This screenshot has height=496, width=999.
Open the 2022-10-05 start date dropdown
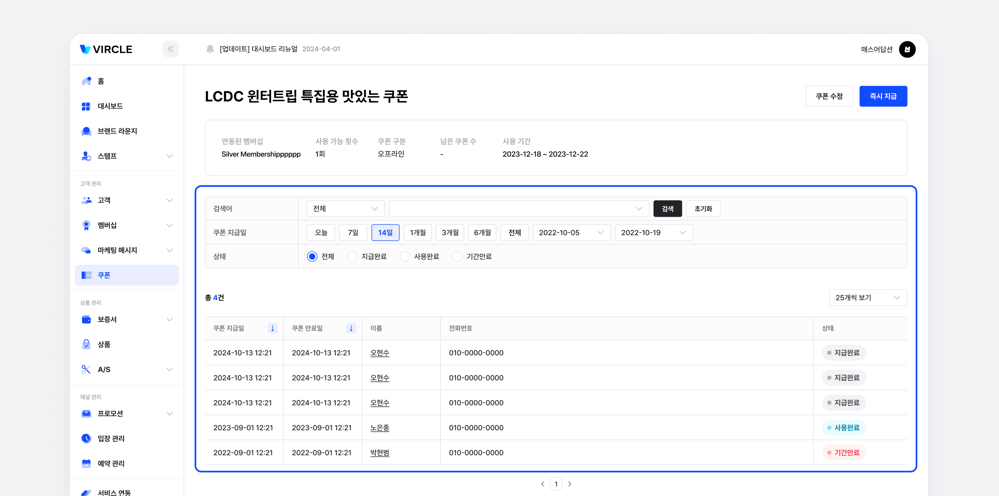(x=571, y=232)
